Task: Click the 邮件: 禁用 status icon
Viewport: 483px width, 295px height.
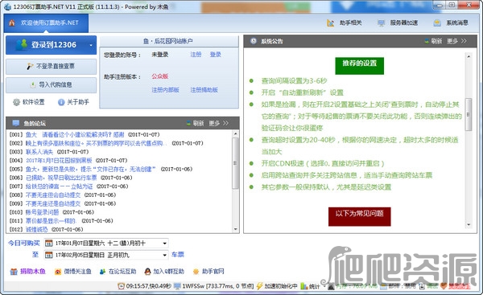Action: [x=383, y=286]
